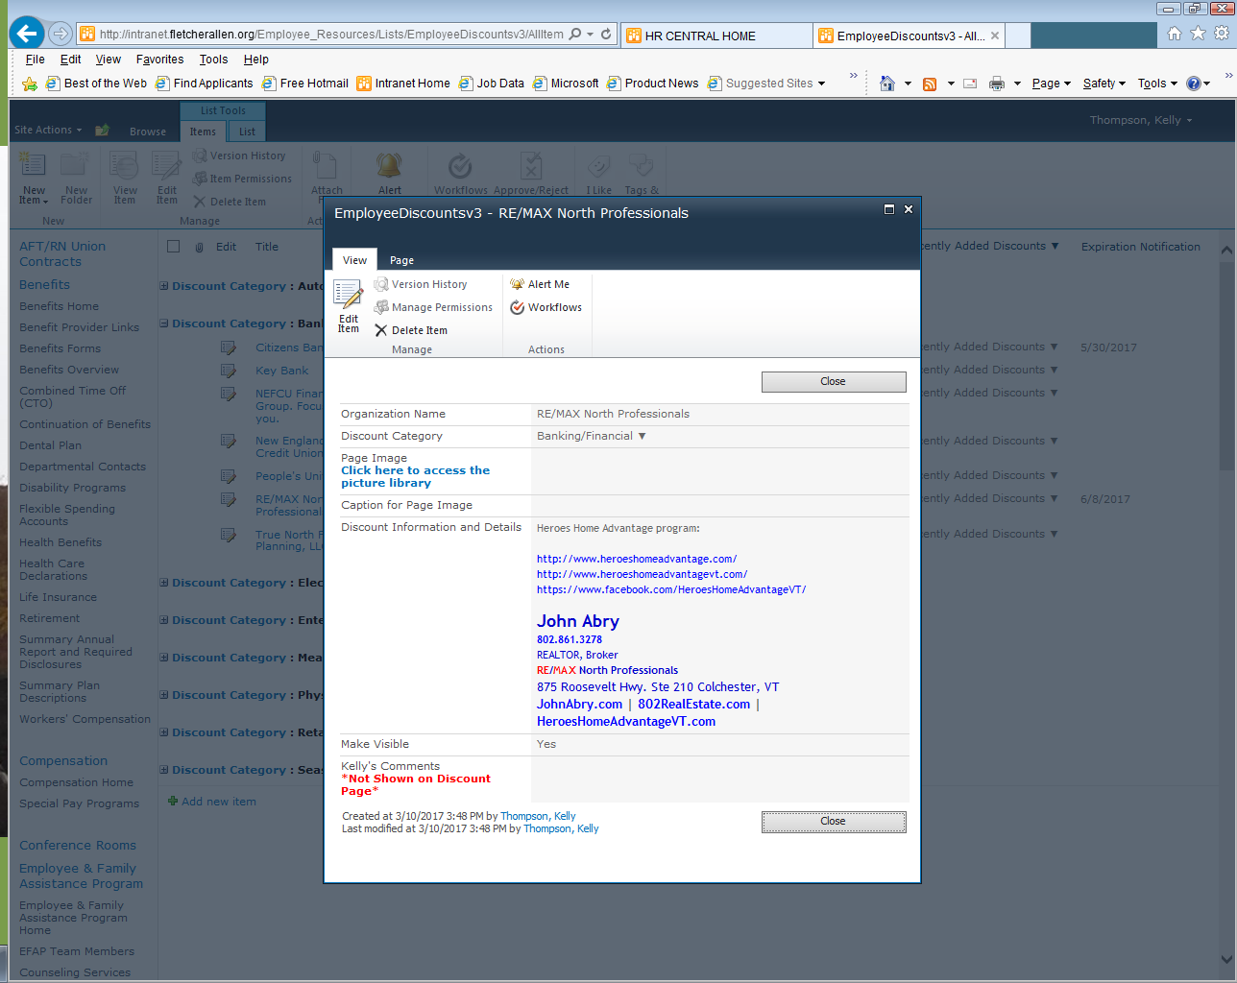Click 'Click here to access the picture library'
This screenshot has height=983, width=1237.
point(415,476)
